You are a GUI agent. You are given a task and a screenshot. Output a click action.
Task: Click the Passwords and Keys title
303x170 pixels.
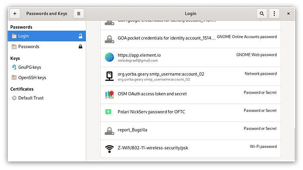pyautogui.click(x=47, y=14)
